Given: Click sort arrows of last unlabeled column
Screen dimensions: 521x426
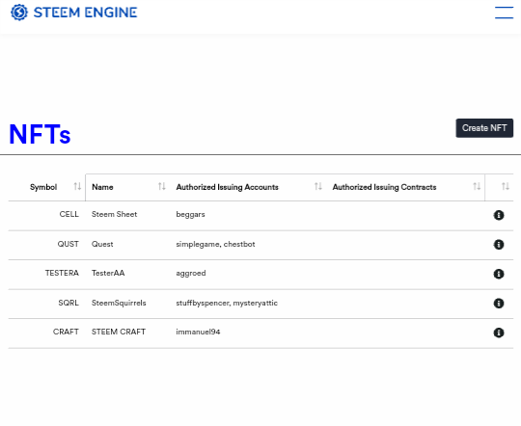Looking at the screenshot, I should (x=505, y=186).
